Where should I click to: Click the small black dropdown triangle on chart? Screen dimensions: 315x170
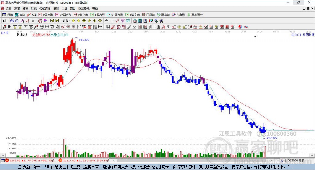click(x=255, y=37)
